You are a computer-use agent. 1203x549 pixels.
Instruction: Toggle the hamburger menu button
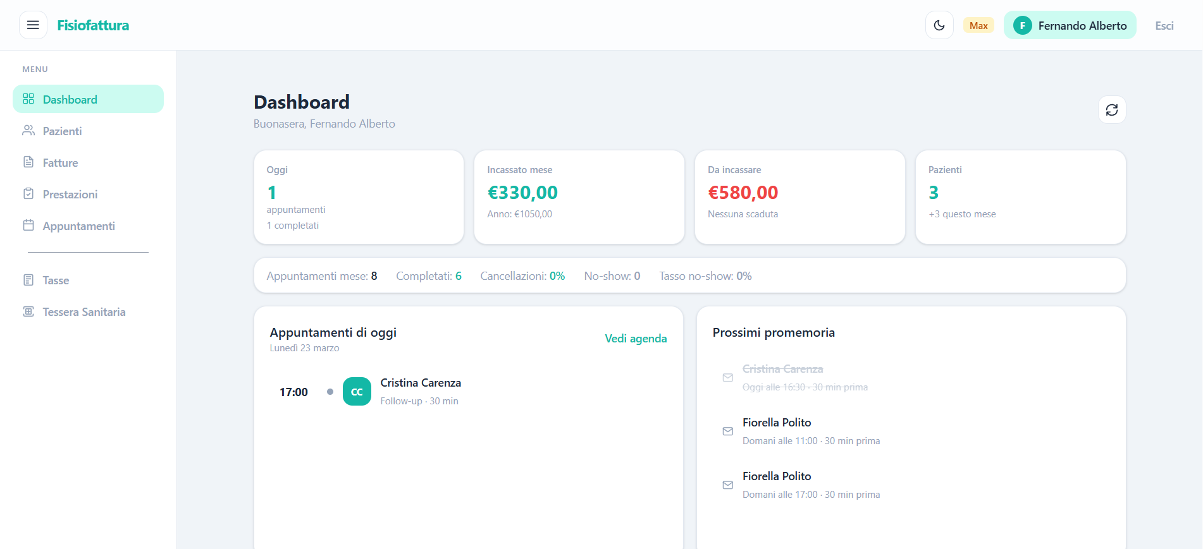click(33, 25)
